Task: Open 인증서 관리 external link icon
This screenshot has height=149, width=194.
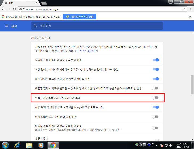Action: pos(157,140)
